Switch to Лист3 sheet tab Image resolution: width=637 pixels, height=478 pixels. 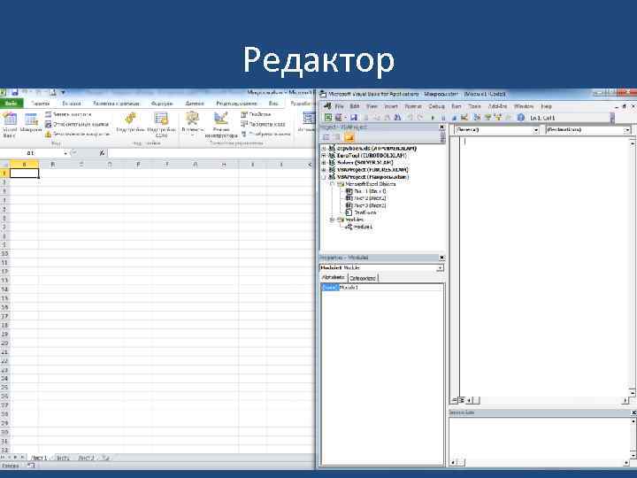click(86, 459)
